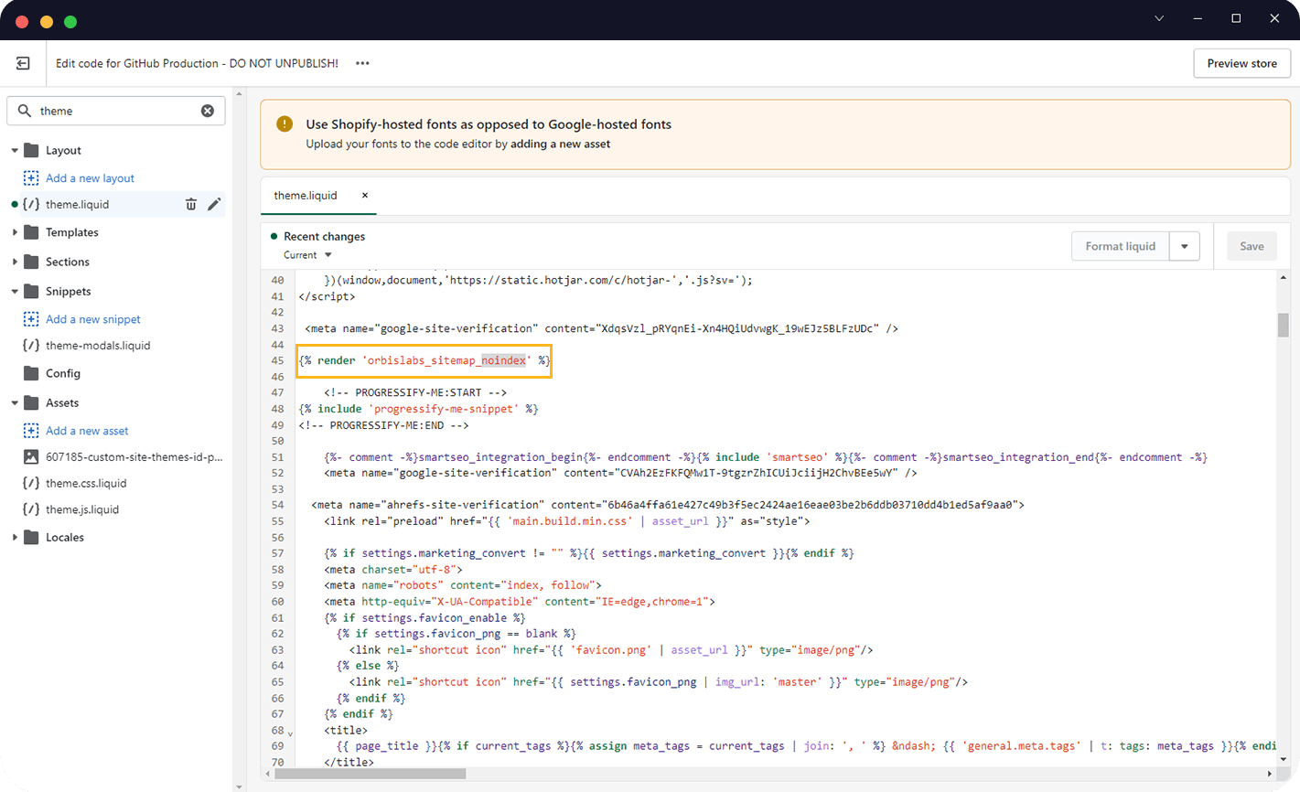Click the Config folder icon
Screen dimensions: 1300x792
coord(31,373)
